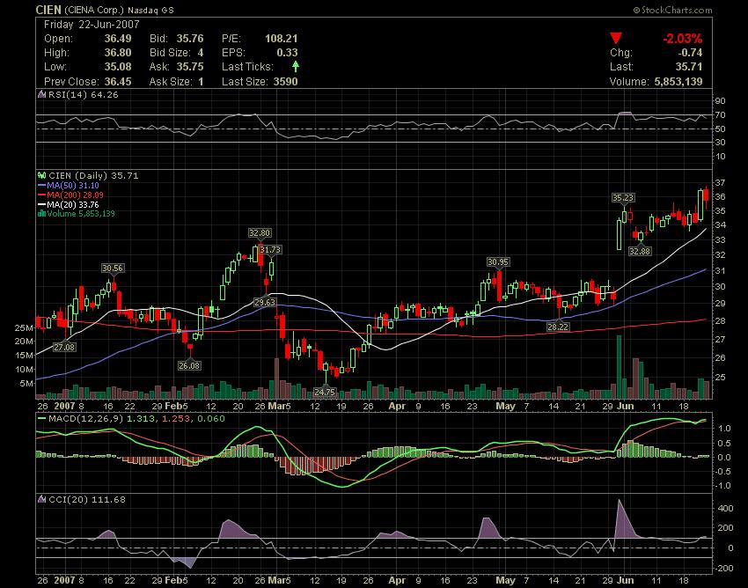The image size is (748, 588).
Task: Click the 90 label on RSI axis
Action: tap(720, 100)
